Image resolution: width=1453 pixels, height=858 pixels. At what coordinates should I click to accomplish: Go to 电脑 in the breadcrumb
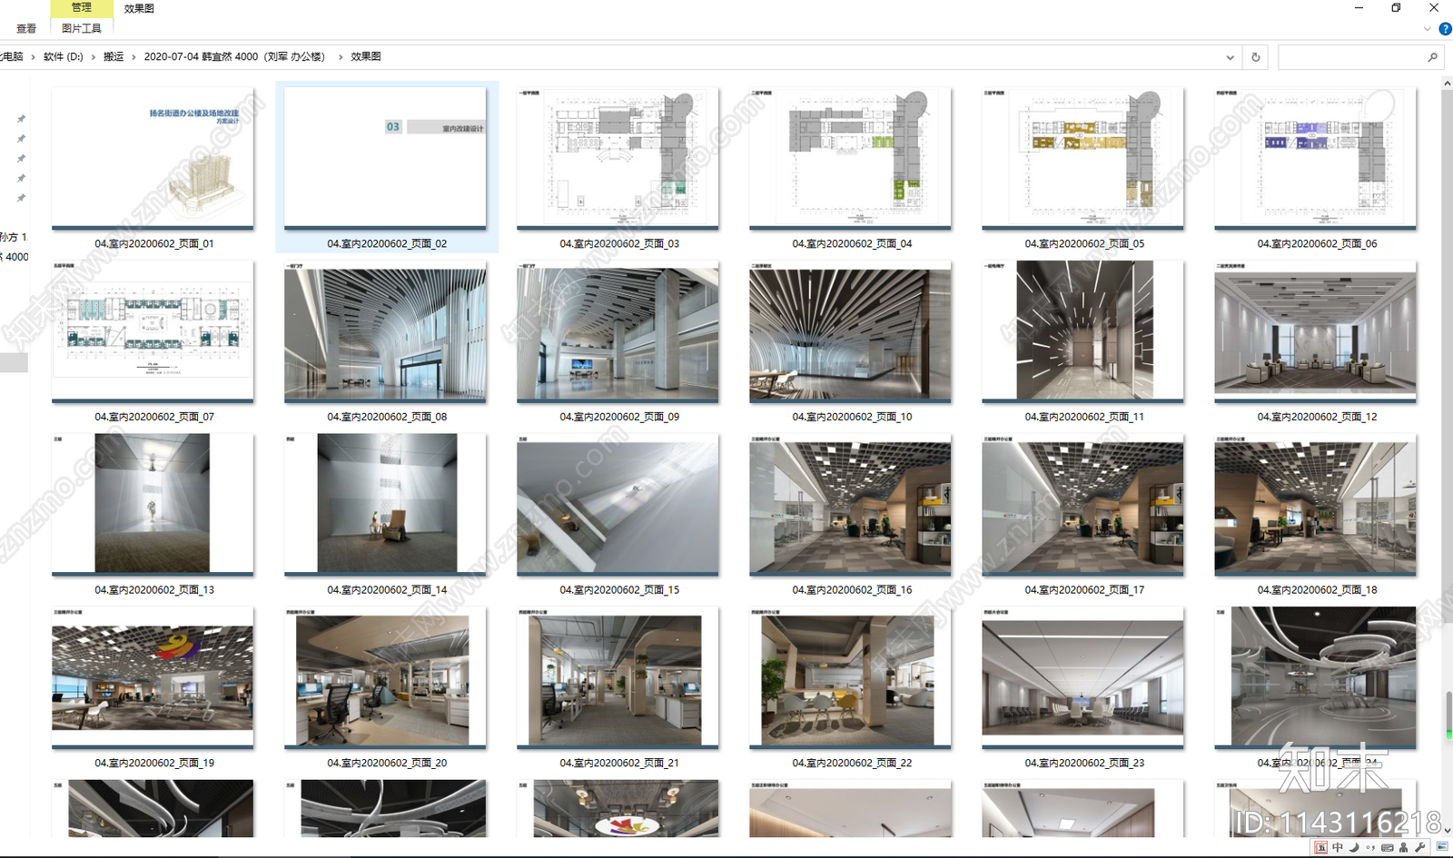coord(12,57)
